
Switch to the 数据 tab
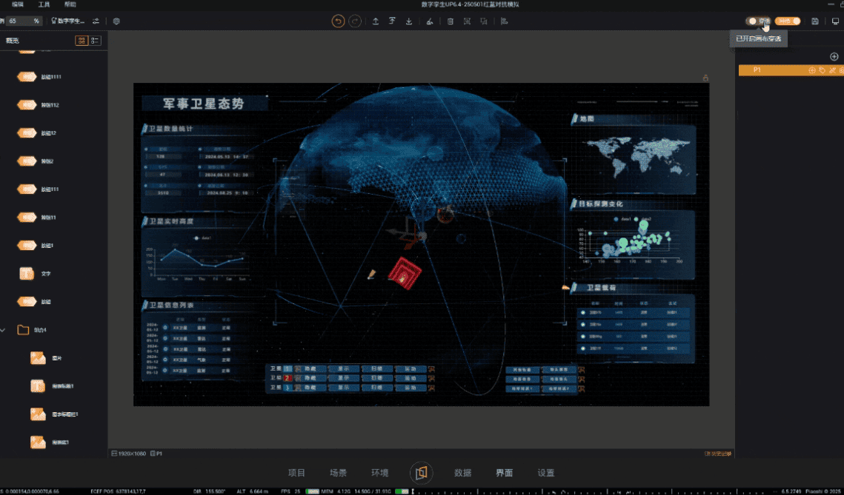pyautogui.click(x=462, y=473)
